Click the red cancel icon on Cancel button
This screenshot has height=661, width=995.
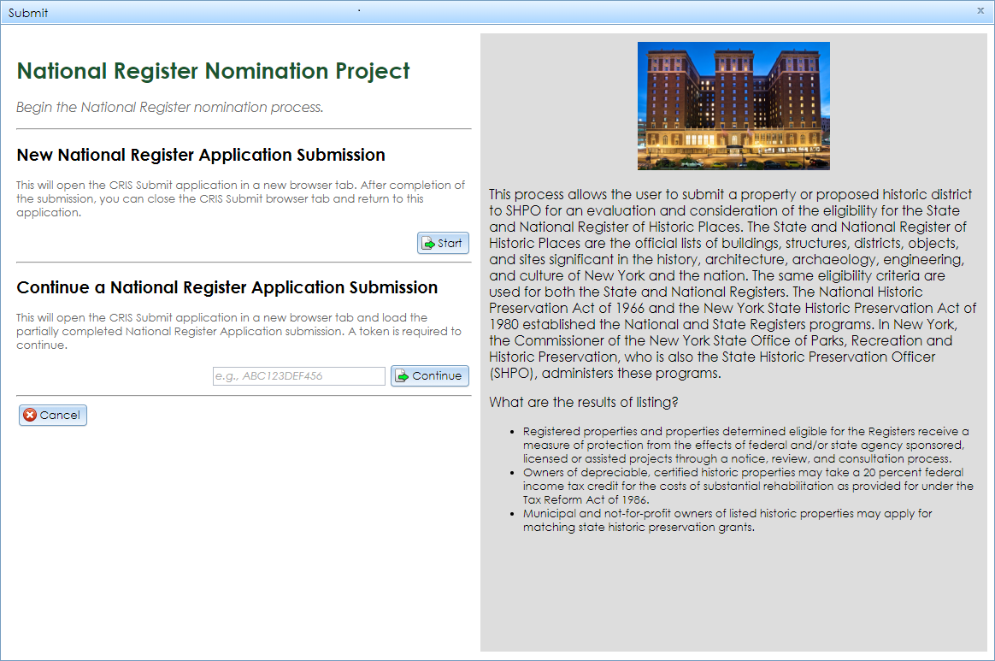pos(32,415)
